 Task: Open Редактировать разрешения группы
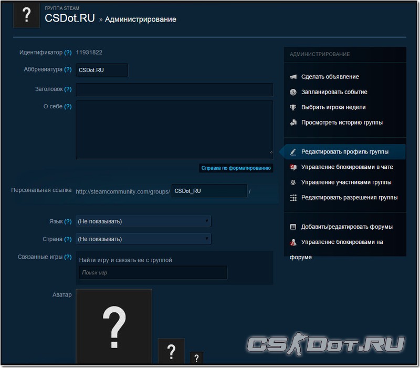pos(349,198)
